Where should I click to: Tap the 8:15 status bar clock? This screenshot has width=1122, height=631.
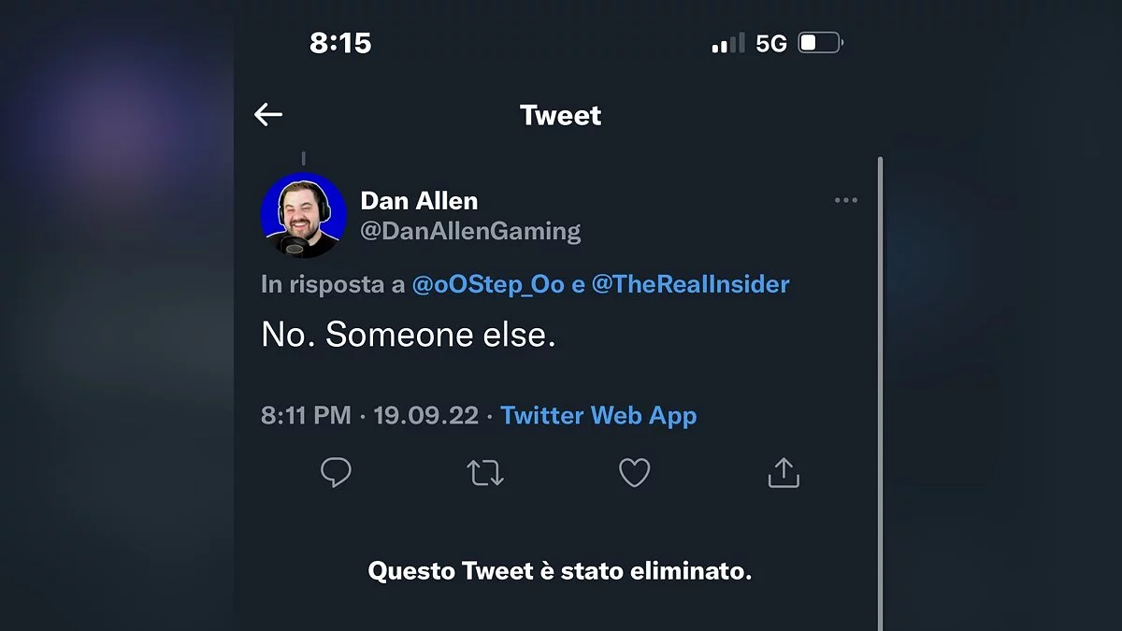(x=340, y=43)
